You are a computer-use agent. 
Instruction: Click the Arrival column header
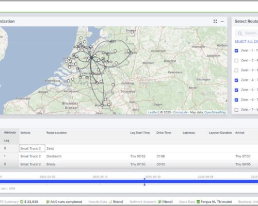coord(240,133)
